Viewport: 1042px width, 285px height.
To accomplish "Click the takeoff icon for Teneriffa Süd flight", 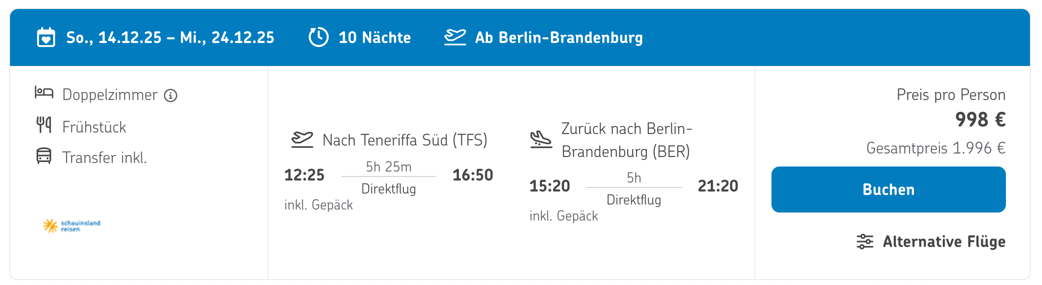I will pos(302,139).
